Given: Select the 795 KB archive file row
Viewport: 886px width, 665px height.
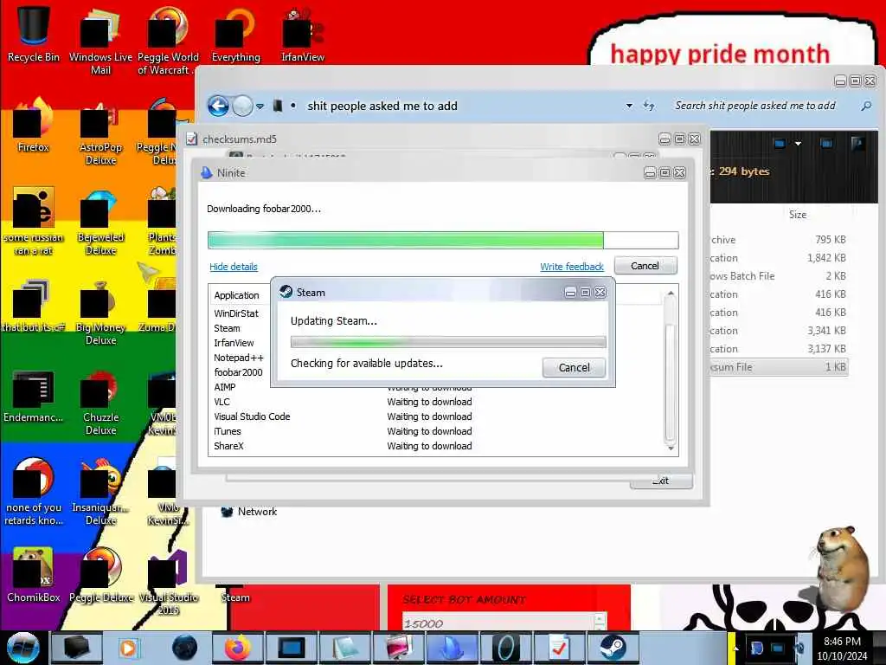Looking at the screenshot, I should (779, 240).
